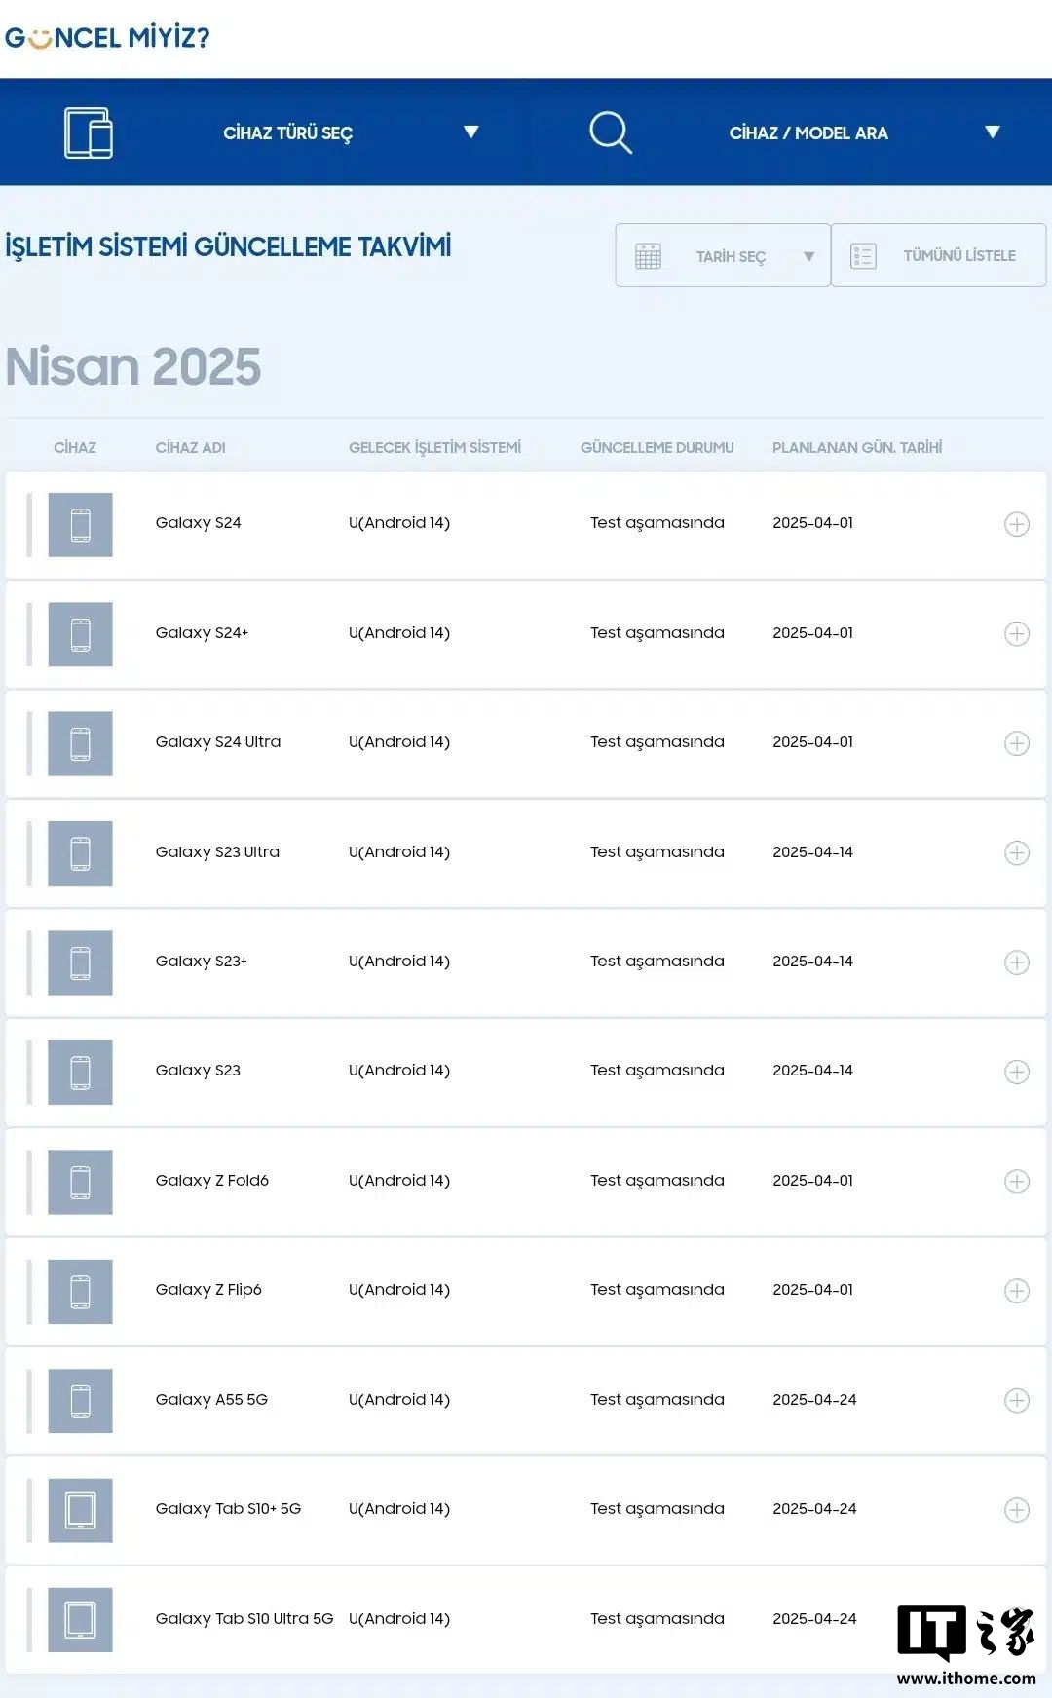Expand the Galaxy Z Flip6 row

pyautogui.click(x=1017, y=1291)
